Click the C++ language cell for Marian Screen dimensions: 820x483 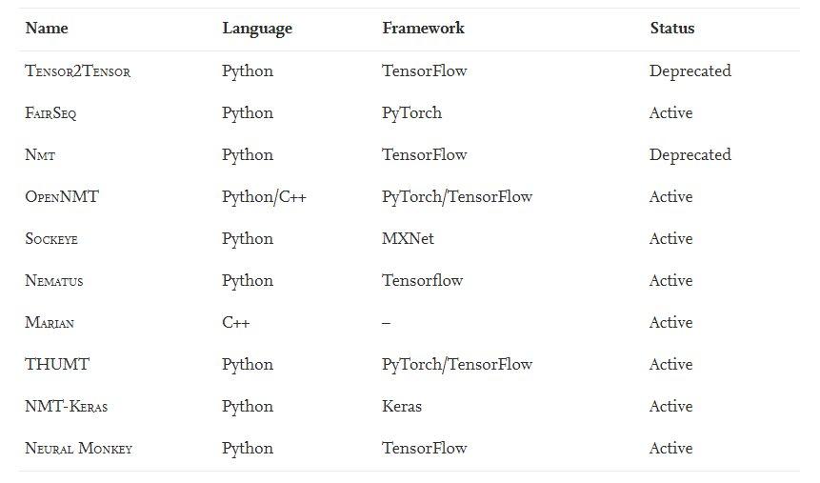[236, 323]
